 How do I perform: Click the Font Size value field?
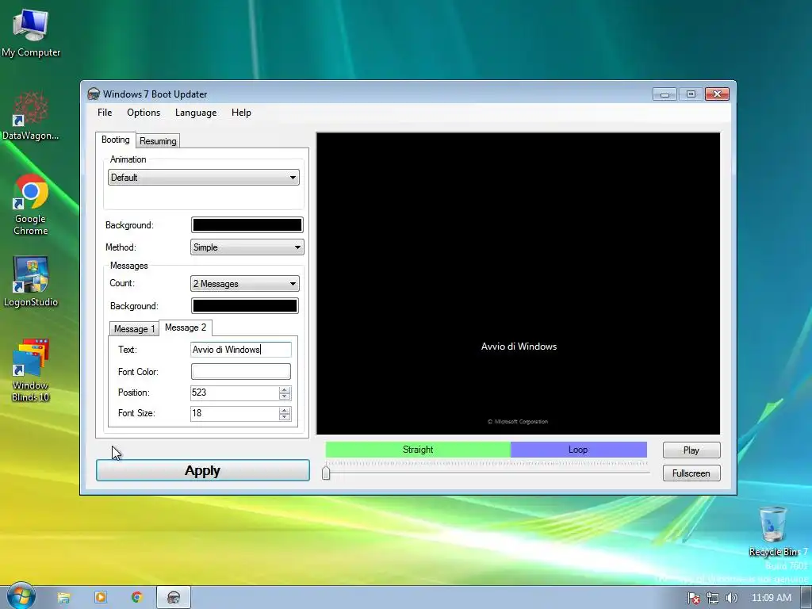(235, 413)
